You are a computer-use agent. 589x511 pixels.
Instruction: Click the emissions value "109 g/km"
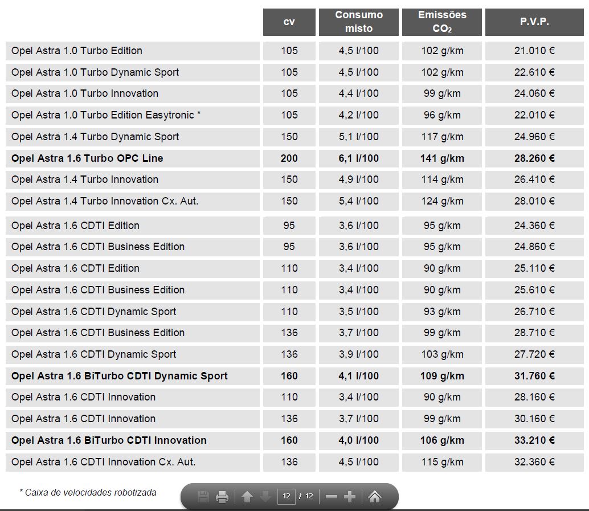click(442, 376)
